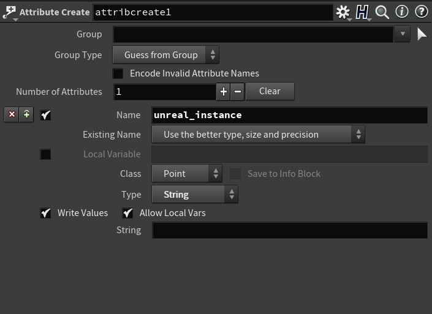Expand the Existing Name dropdown

pyautogui.click(x=258, y=135)
